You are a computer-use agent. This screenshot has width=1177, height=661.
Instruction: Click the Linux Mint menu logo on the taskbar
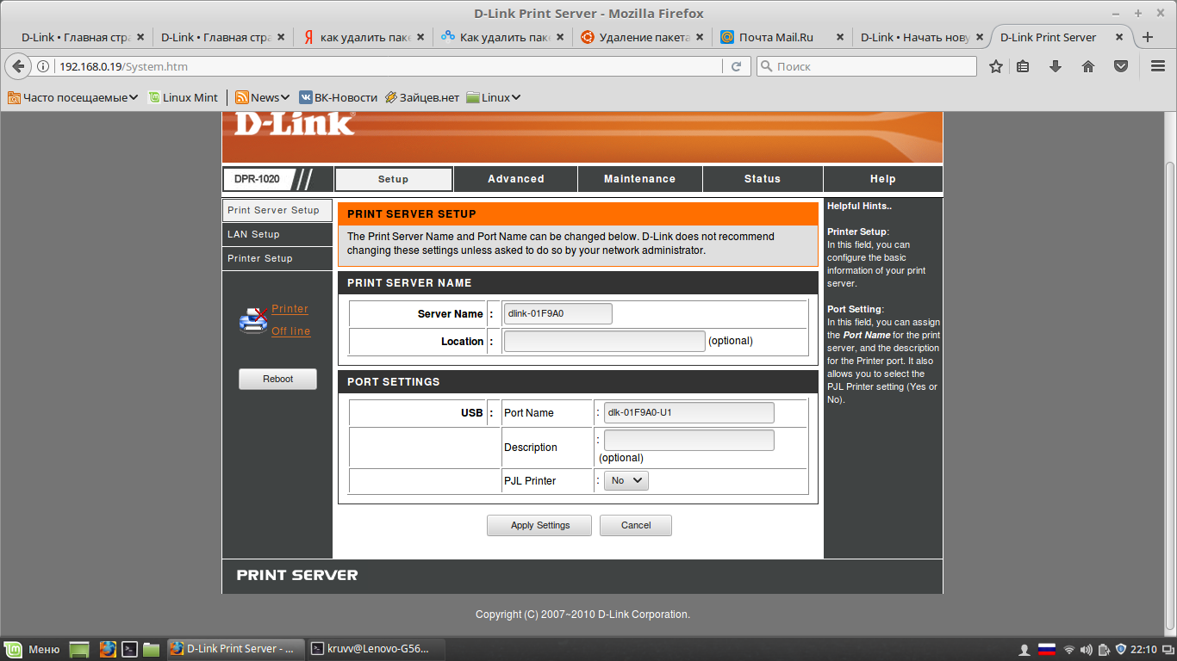13,649
